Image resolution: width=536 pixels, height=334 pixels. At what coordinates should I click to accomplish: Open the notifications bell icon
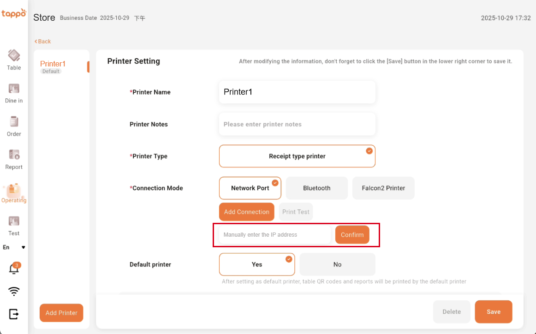point(14,268)
